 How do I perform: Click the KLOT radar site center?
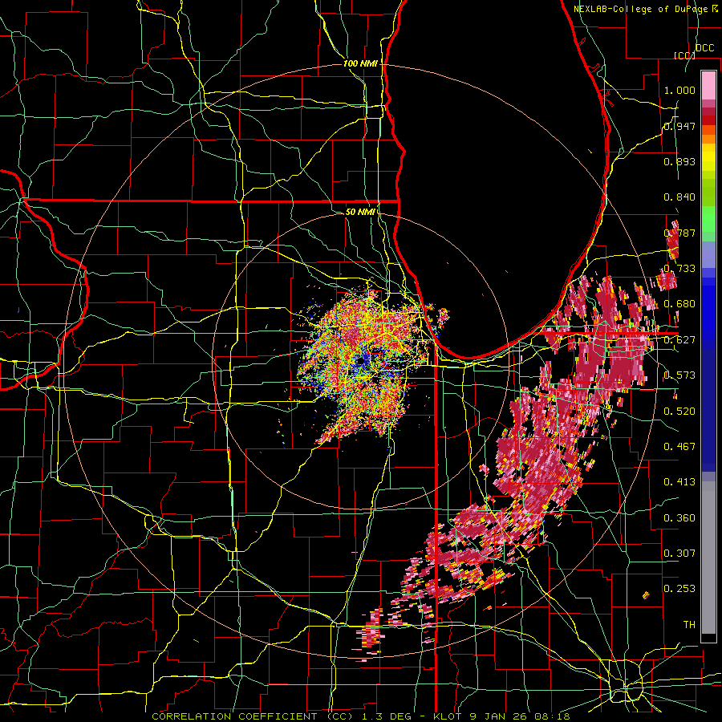pyautogui.click(x=361, y=362)
